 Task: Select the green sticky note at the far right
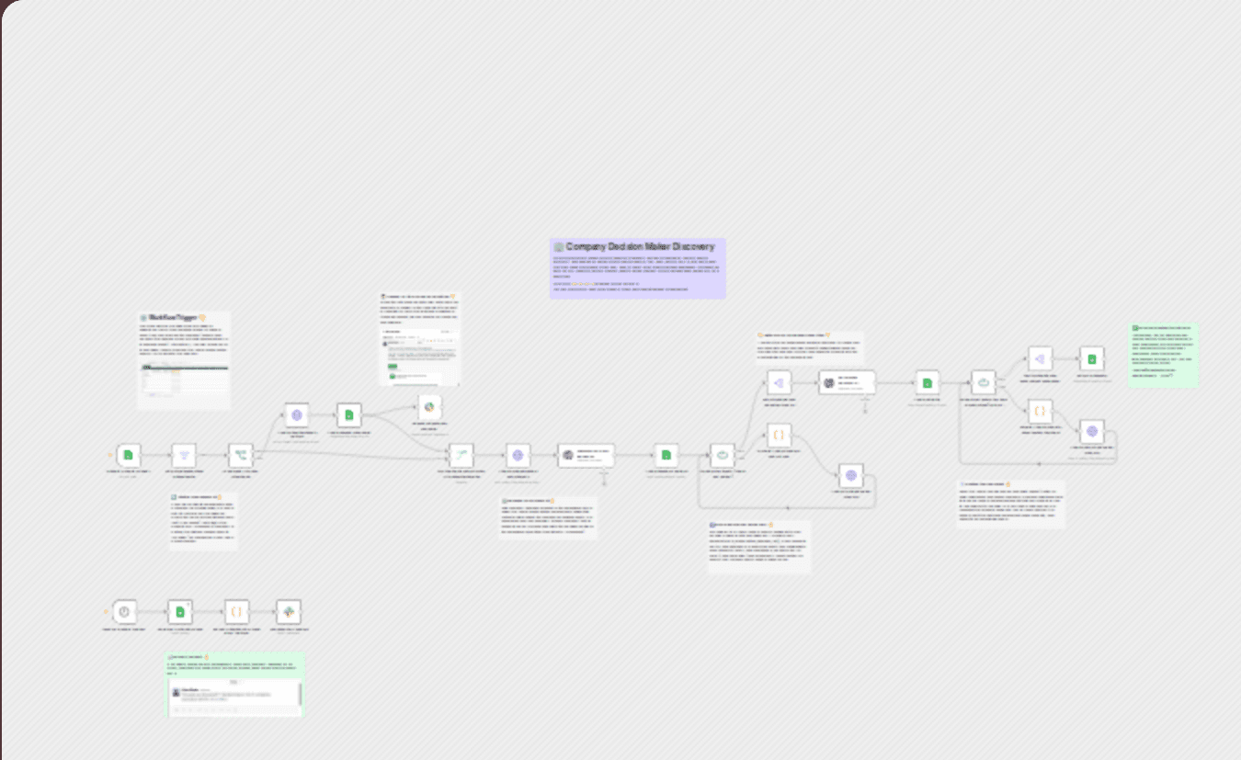(x=1164, y=355)
